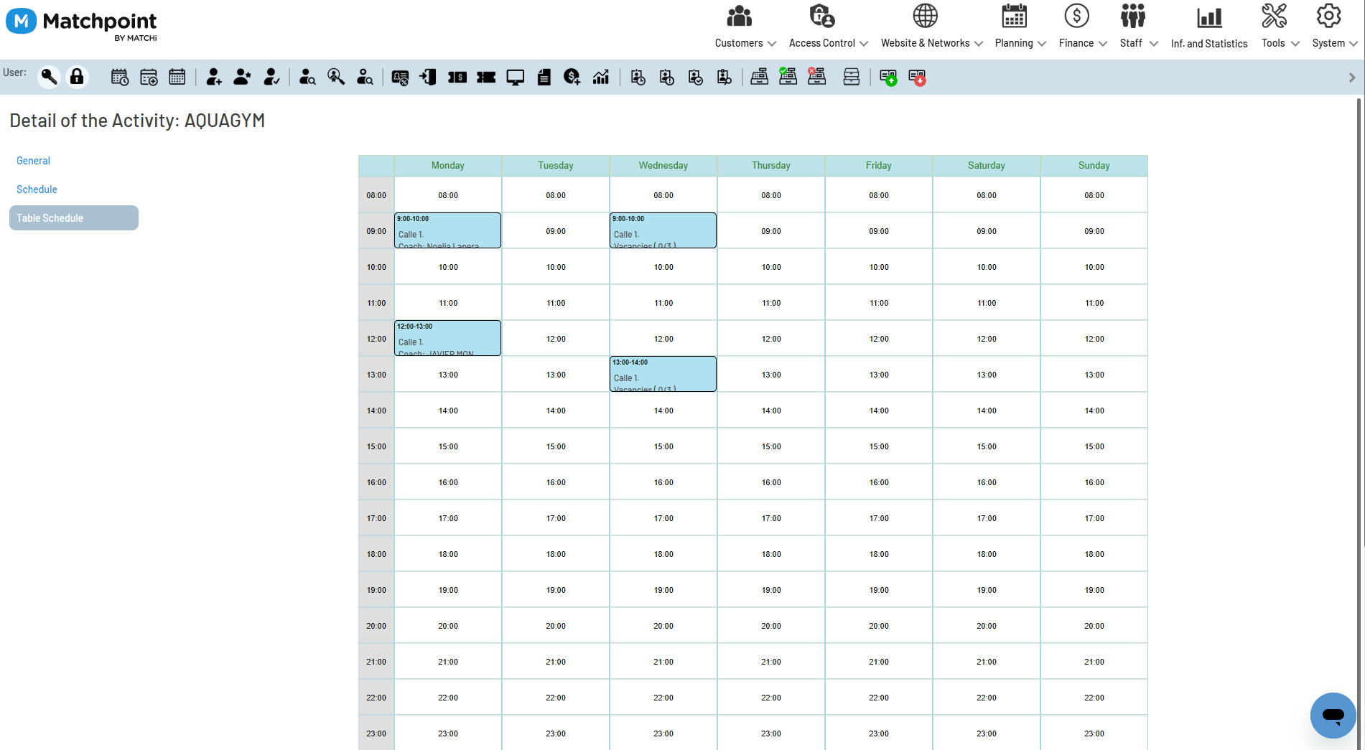Image resolution: width=1365 pixels, height=750 pixels.
Task: Click the document page icon
Action: tap(544, 77)
